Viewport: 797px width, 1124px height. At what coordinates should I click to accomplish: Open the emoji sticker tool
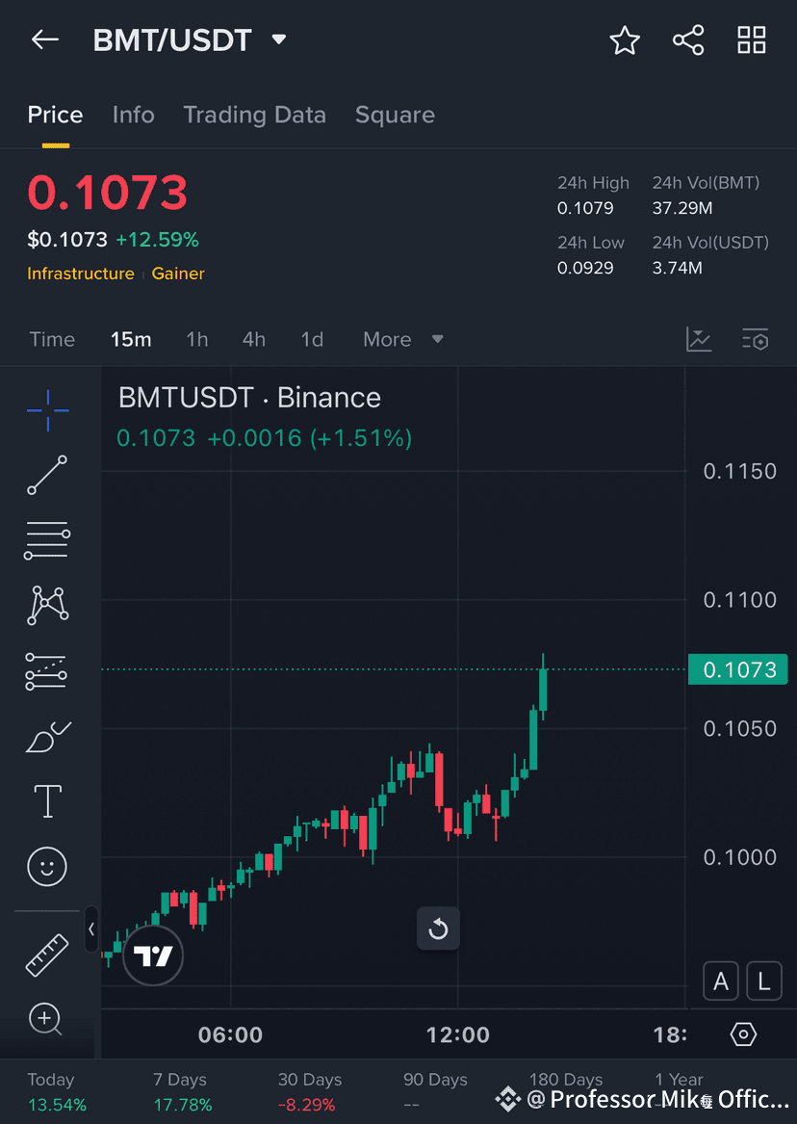[x=46, y=866]
